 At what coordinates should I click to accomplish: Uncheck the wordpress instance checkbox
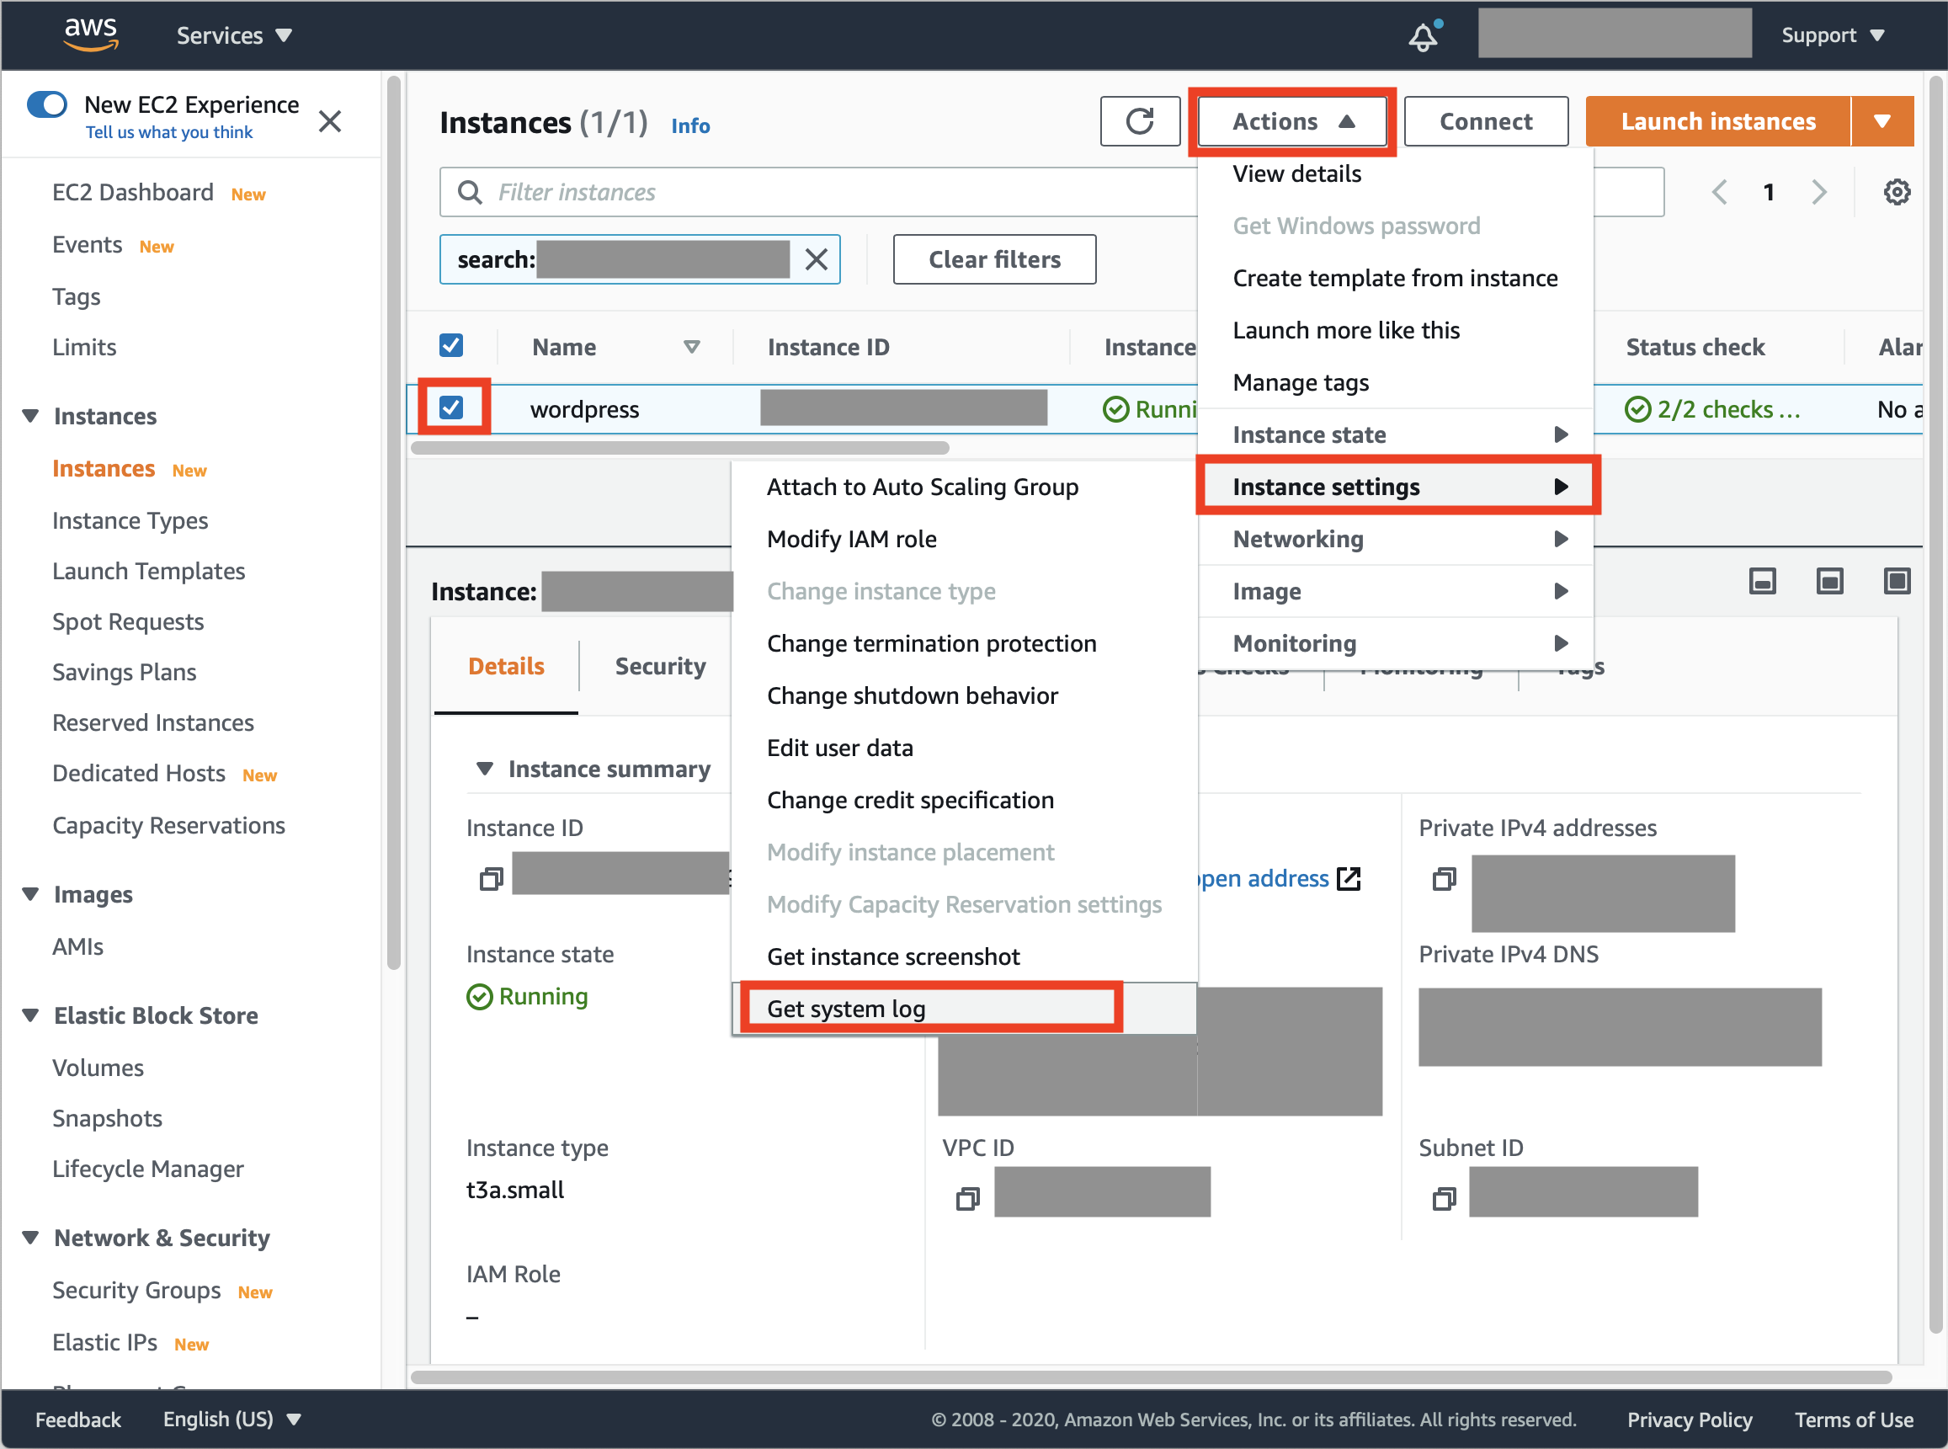click(x=451, y=408)
